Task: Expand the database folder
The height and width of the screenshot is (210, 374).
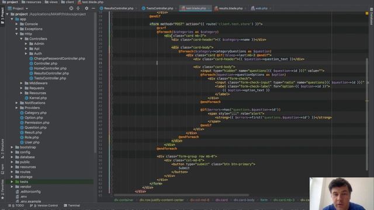Action: tap(12, 157)
